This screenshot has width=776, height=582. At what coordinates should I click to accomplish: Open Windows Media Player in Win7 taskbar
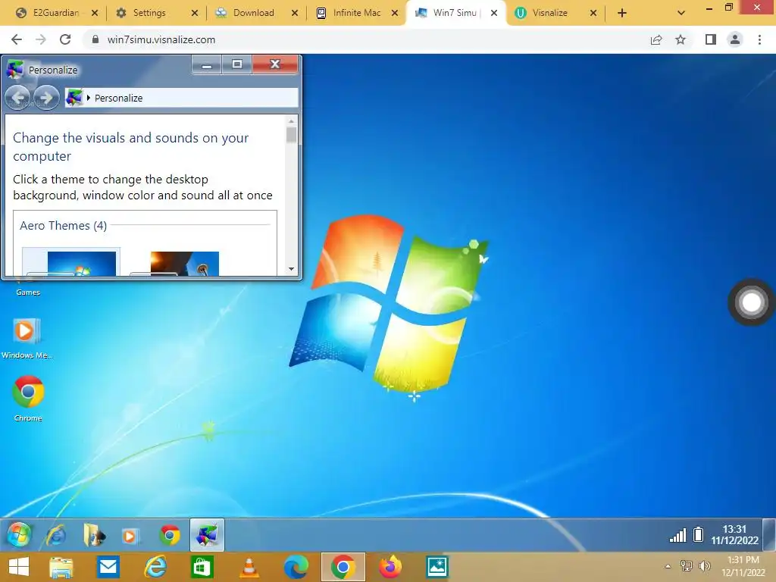click(130, 536)
